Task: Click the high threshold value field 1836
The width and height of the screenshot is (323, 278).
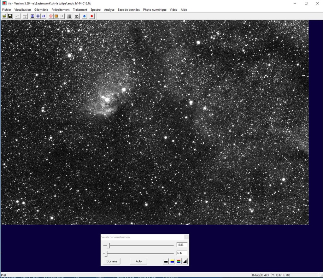Action: click(182, 245)
